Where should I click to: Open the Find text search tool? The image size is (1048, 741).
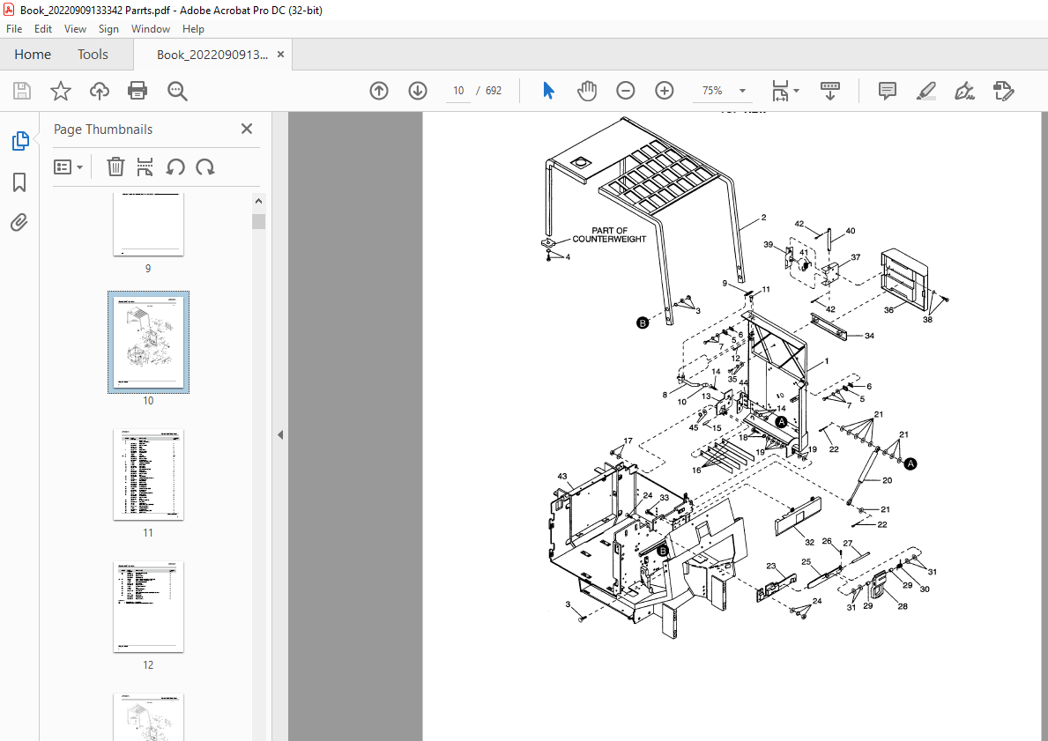[x=177, y=91]
